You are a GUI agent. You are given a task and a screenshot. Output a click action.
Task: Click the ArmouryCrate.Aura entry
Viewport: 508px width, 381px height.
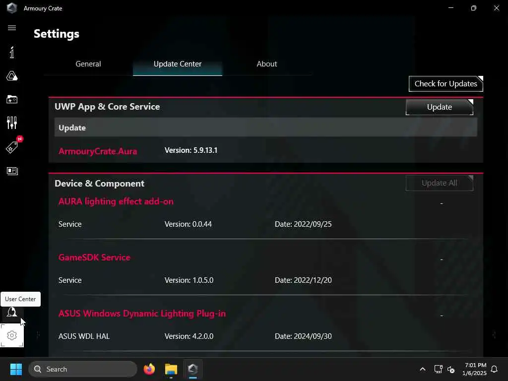coord(98,151)
